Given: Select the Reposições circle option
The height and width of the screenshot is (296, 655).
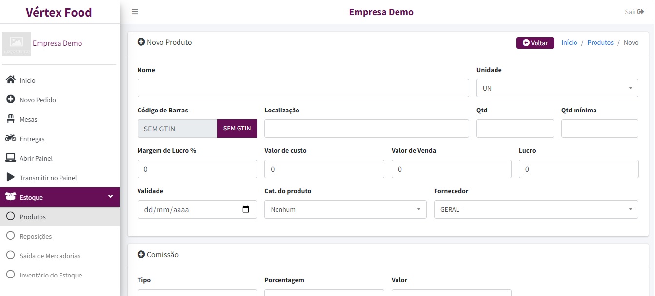Looking at the screenshot, I should click(10, 236).
